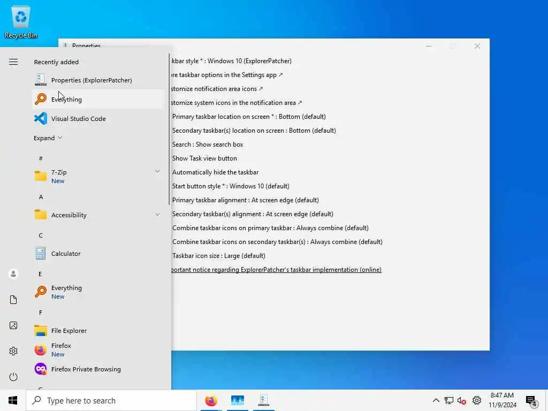Open Settings gear in Start sidebar

[13, 351]
